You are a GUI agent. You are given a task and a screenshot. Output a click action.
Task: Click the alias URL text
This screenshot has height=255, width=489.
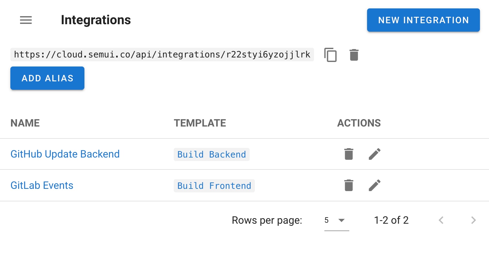[162, 55]
